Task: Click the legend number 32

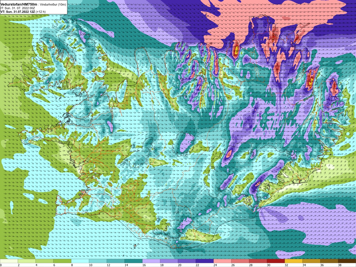Action: pyautogui.click(x=286, y=265)
